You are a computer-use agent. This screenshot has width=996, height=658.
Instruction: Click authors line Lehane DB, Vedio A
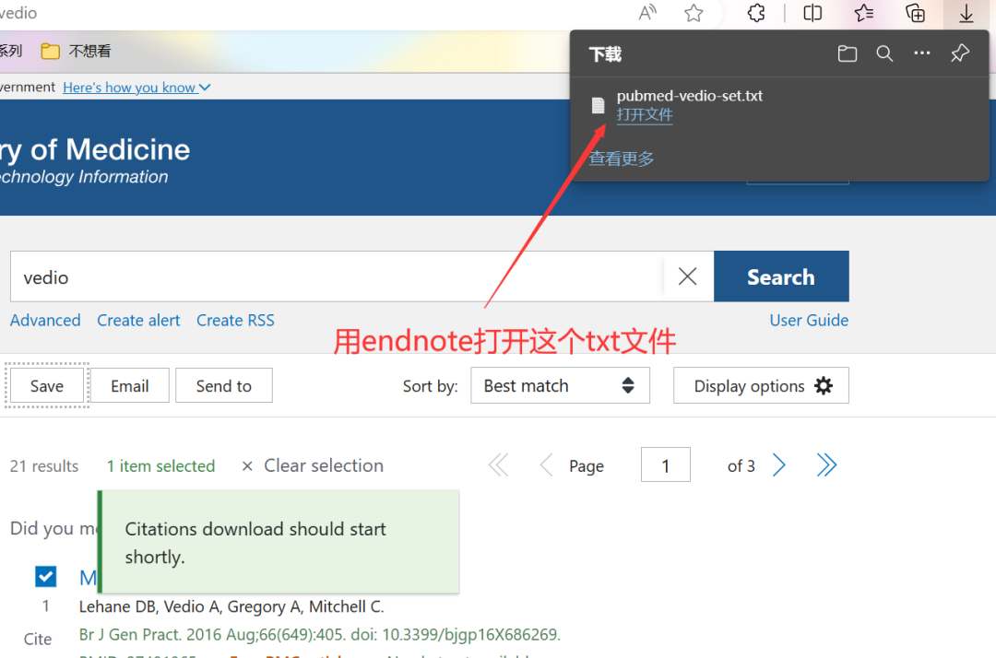click(x=231, y=606)
